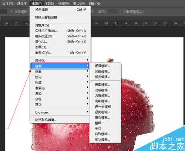Open 液化(L)... filter

tap(60, 41)
